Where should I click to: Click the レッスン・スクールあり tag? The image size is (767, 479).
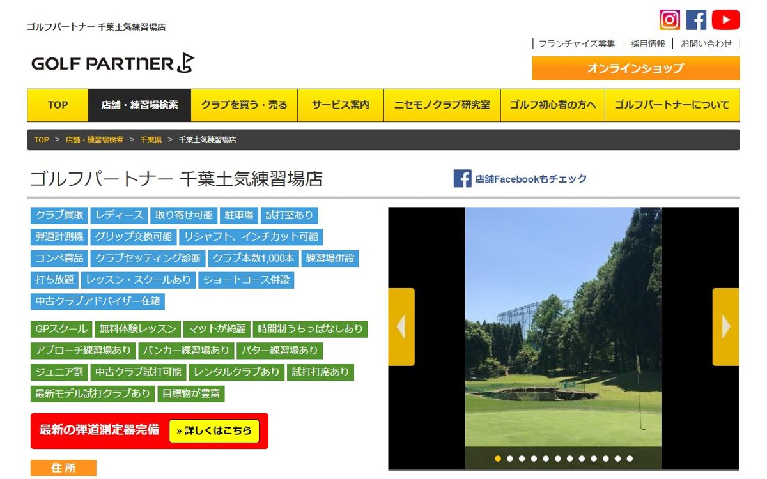139,280
